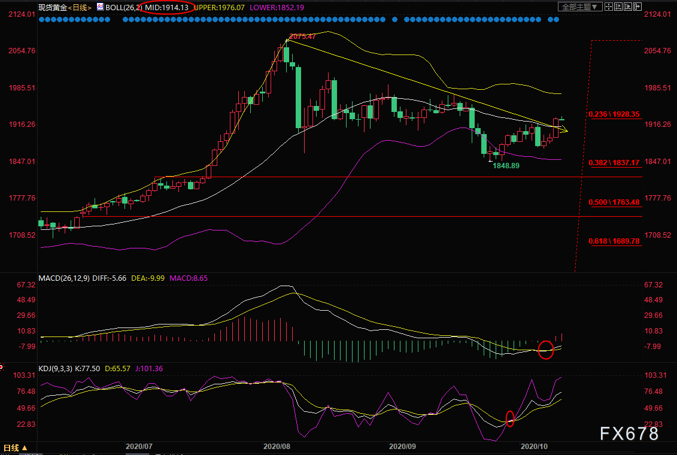
Task: Click the first blue event dot in top row
Action: [41, 20]
